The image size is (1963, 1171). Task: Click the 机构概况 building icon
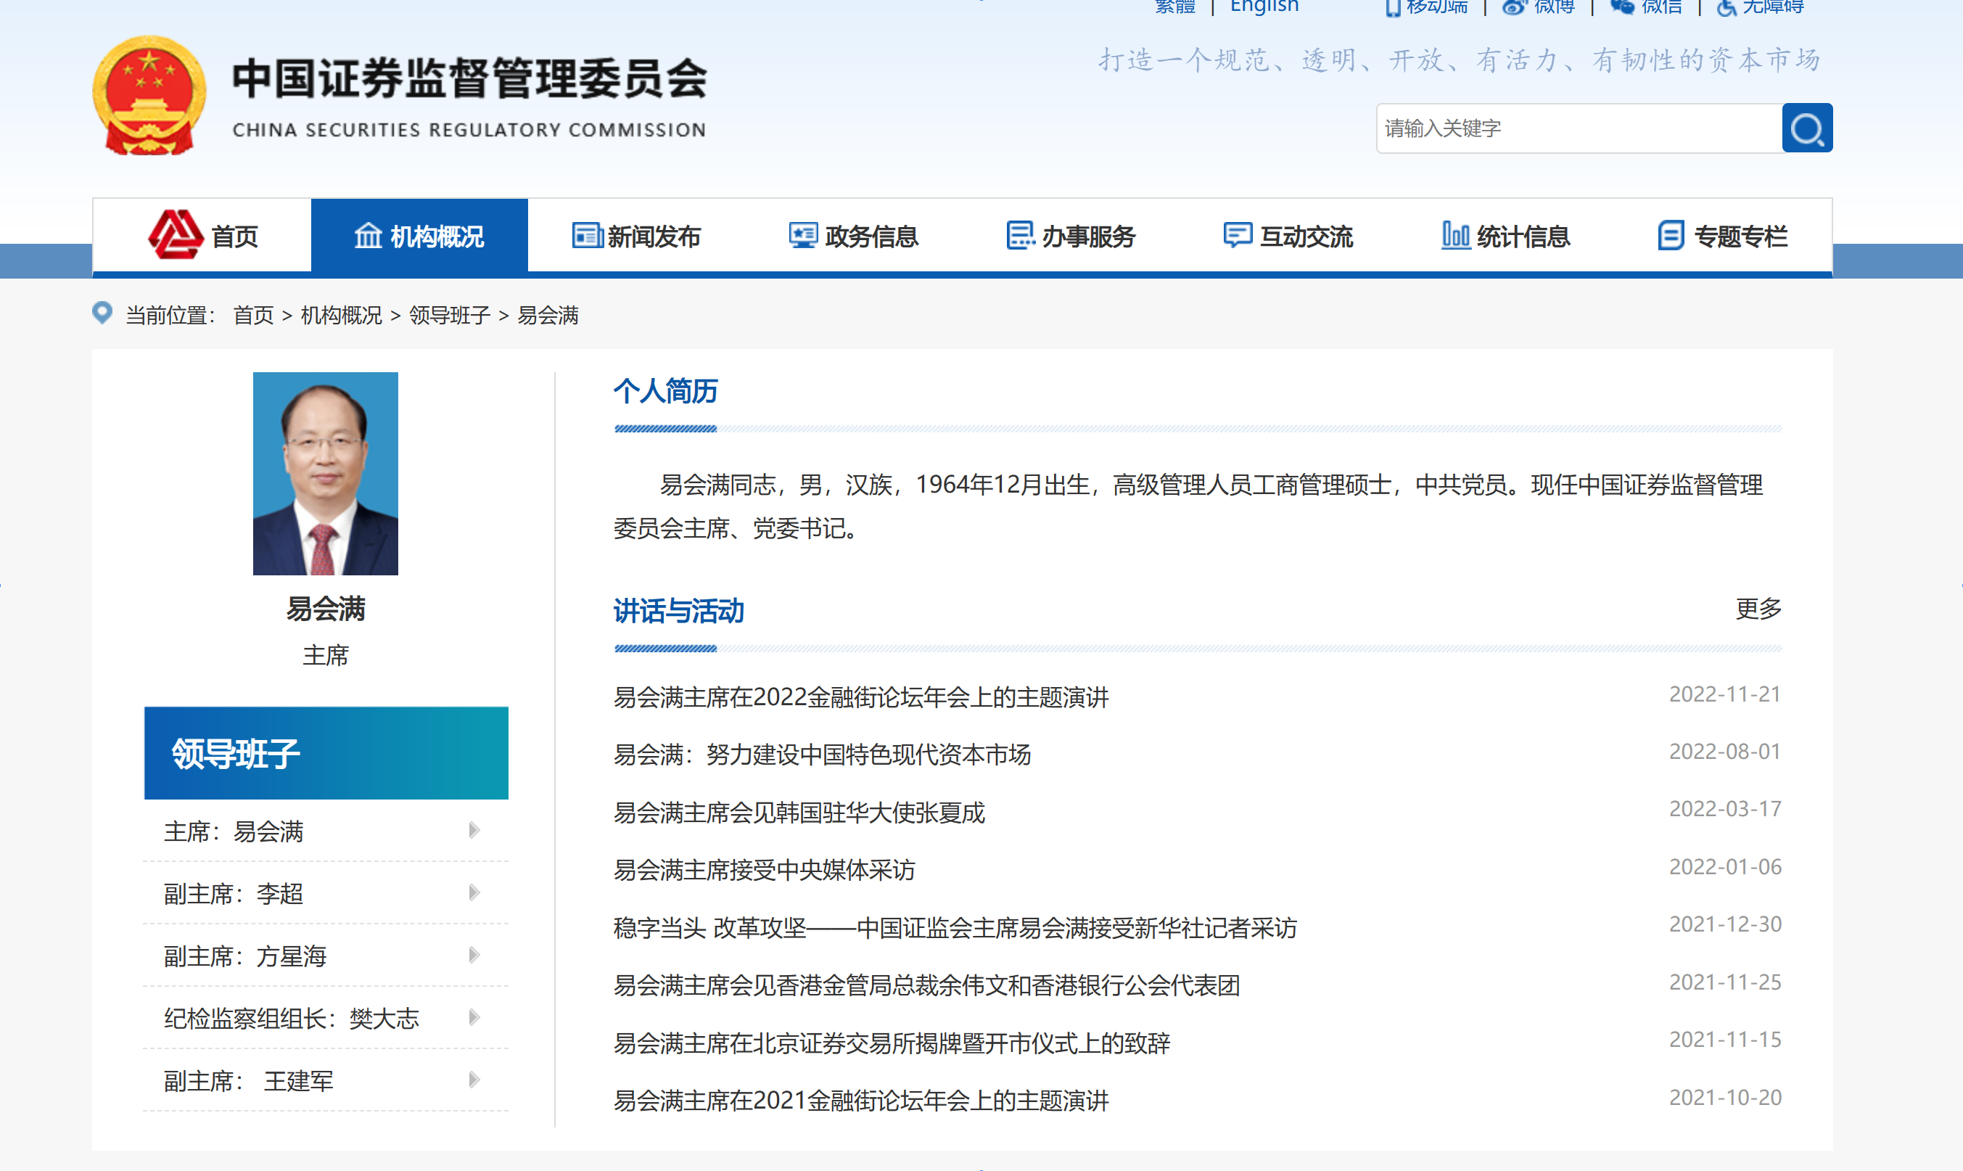click(368, 236)
